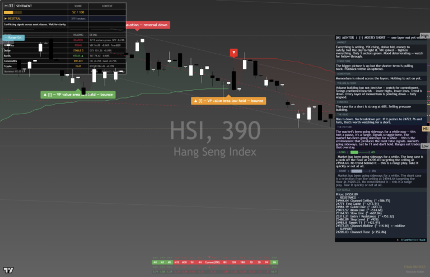Image resolution: width=430 pixels, height=277 pixels.
Task: Click the RISING volatility reading
Action: tap(78, 45)
